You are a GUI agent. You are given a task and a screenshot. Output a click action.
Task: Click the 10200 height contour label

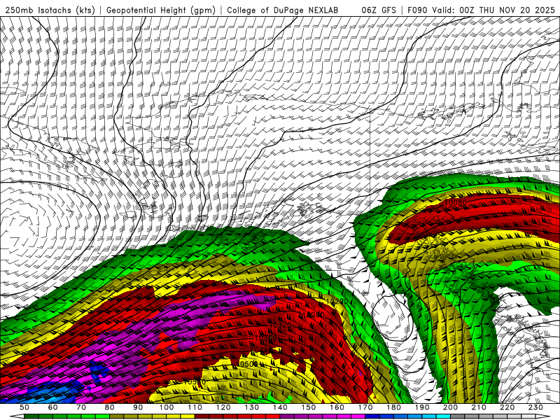pyautogui.click(x=337, y=302)
